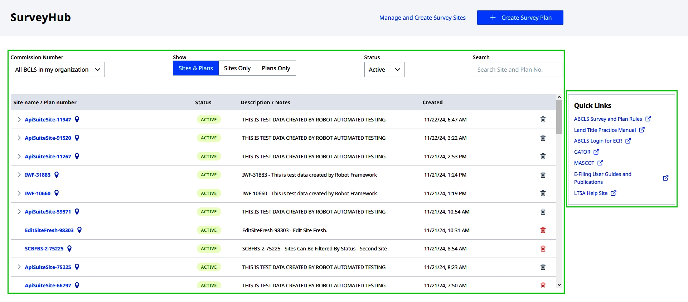Delete the ApiSuiteSite-11947 row via trash icon
The image size is (688, 302).
(543, 120)
